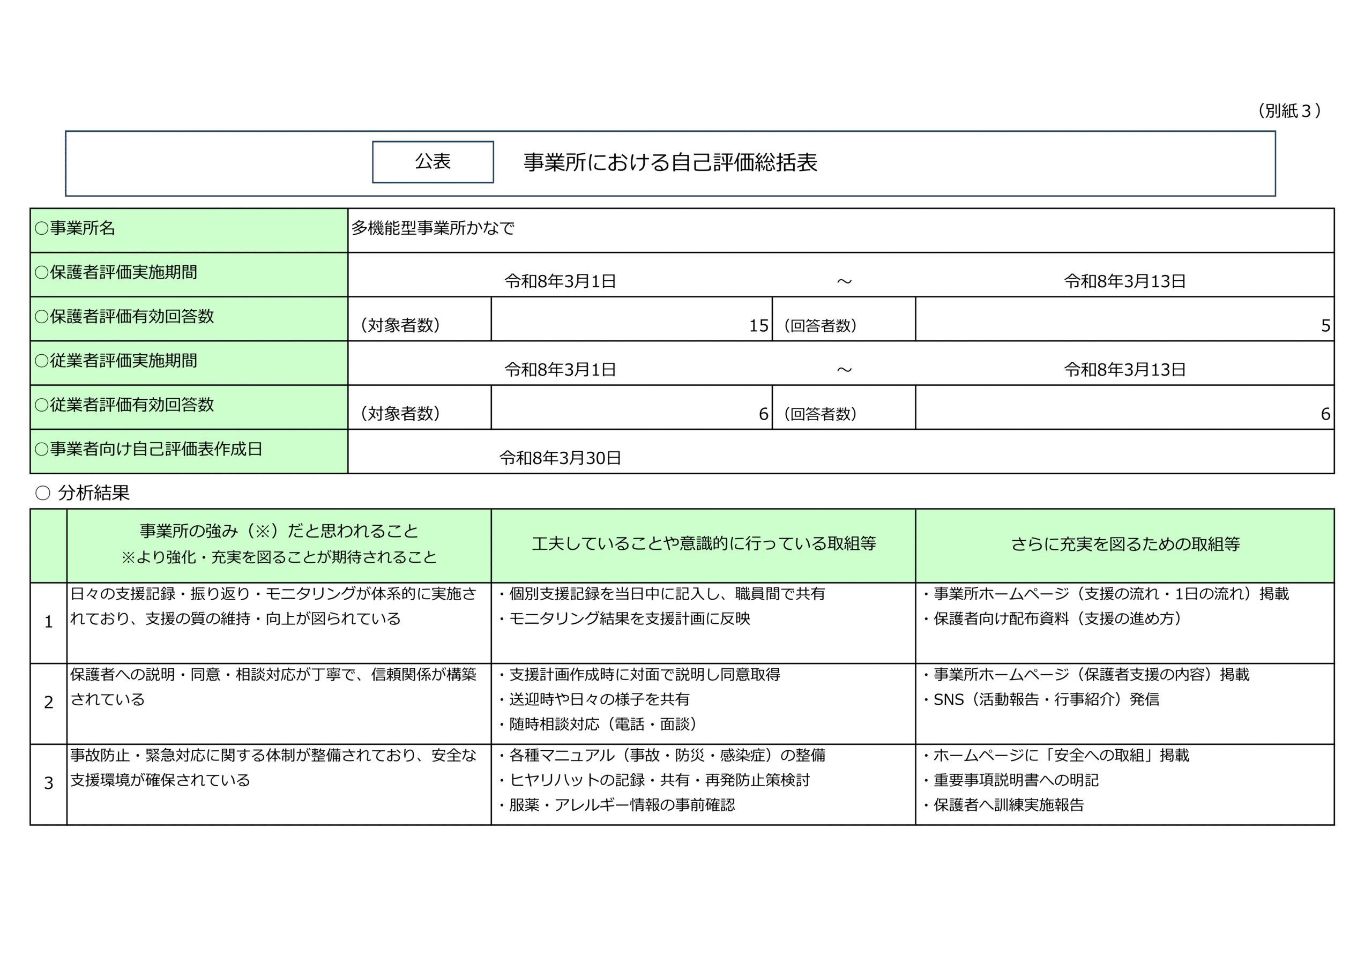This screenshot has height=970, width=1372.
Task: Click column header 事業所の強み(※)だと思われること
Action: pyautogui.click(x=279, y=531)
